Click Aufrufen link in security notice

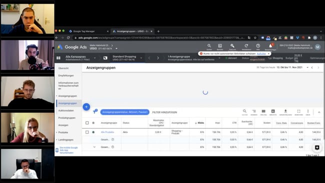(x=261, y=53)
